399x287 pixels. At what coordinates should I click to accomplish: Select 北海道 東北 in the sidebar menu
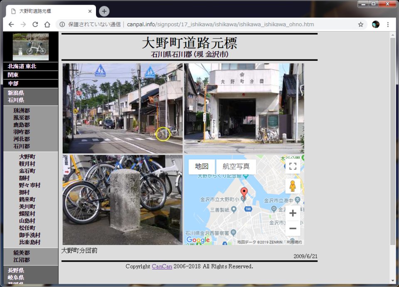tap(22, 66)
